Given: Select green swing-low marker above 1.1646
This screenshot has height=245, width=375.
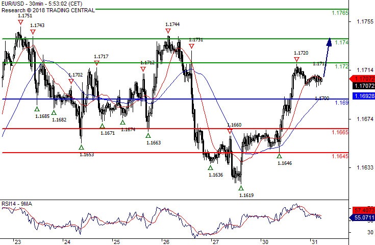Looking at the screenshot, I should point(280,156).
